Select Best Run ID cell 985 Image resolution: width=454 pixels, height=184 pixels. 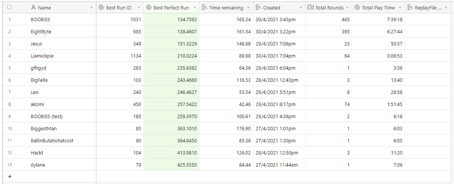pos(120,31)
